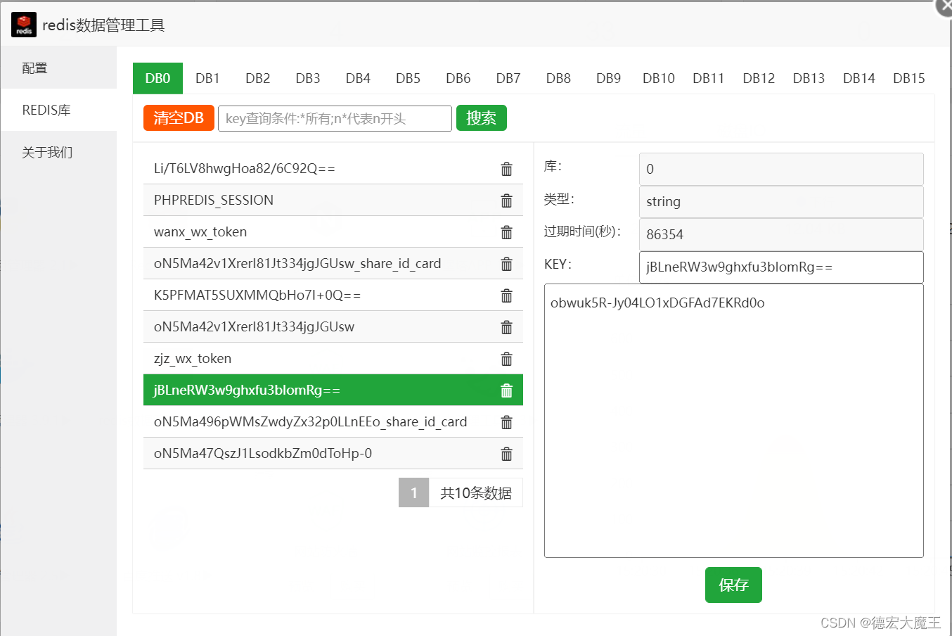Delete the wanx_wx_token key

coord(506,232)
